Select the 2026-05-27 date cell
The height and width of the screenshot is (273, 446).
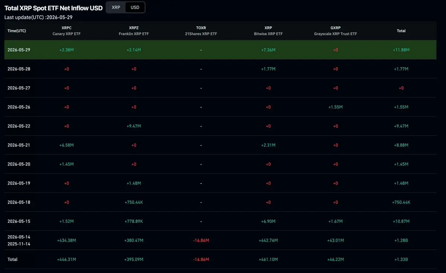19,88
